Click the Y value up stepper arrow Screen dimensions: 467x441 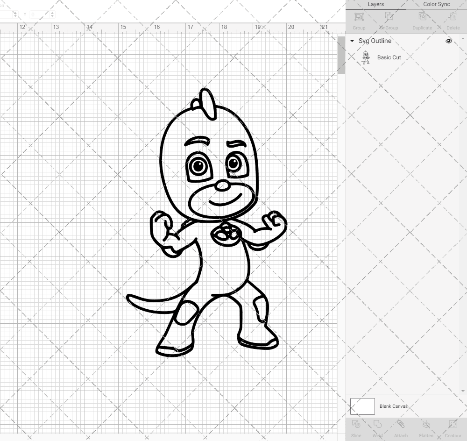click(x=53, y=12)
